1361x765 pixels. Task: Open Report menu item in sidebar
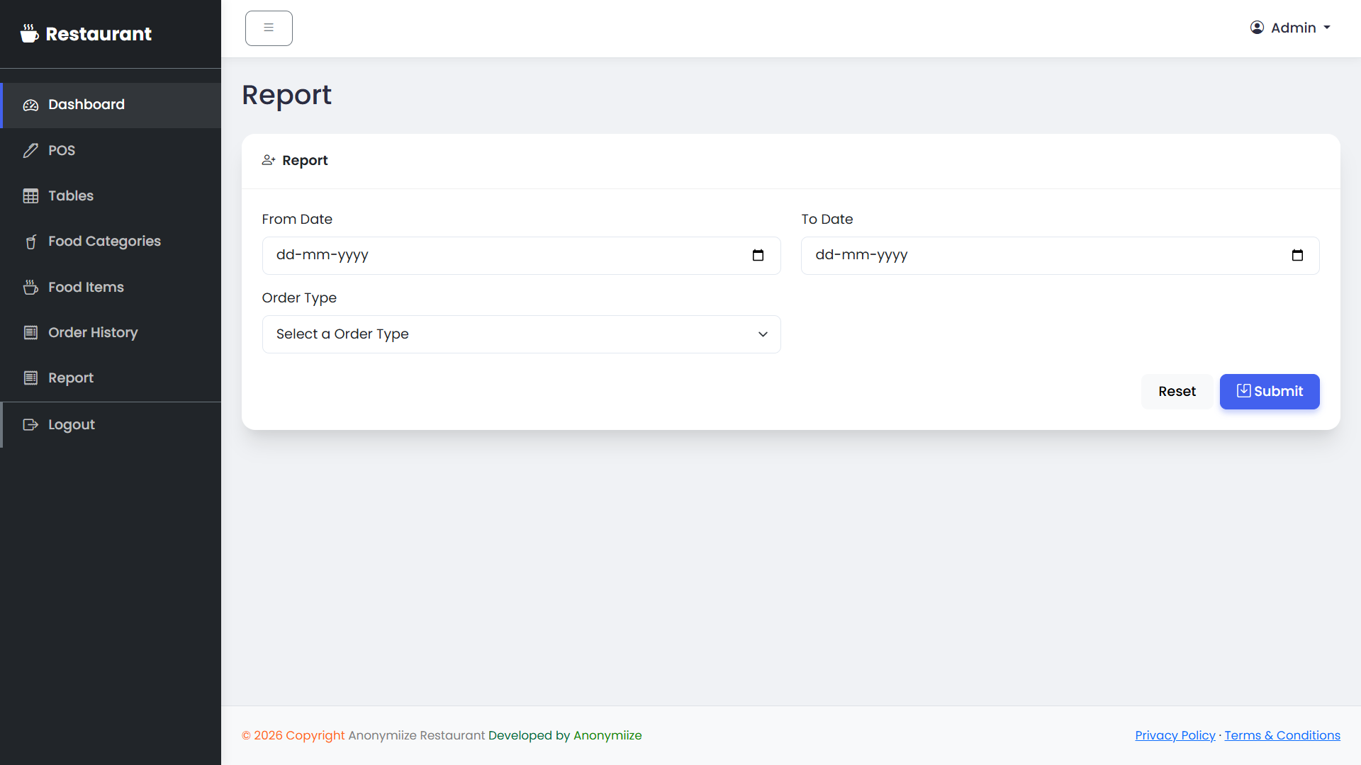(111, 378)
